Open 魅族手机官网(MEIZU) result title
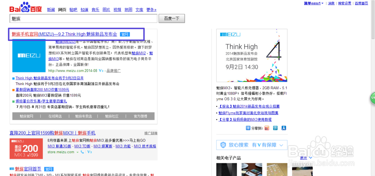Screen dimensions: 375x176 click(x=64, y=34)
